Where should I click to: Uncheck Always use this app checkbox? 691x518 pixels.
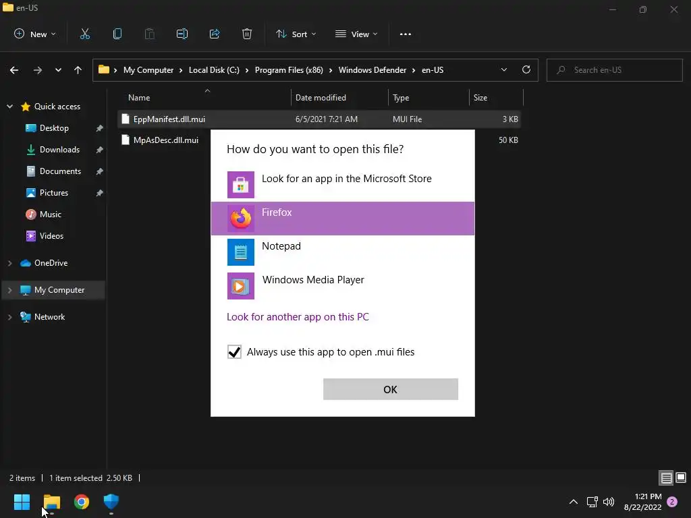(x=234, y=352)
